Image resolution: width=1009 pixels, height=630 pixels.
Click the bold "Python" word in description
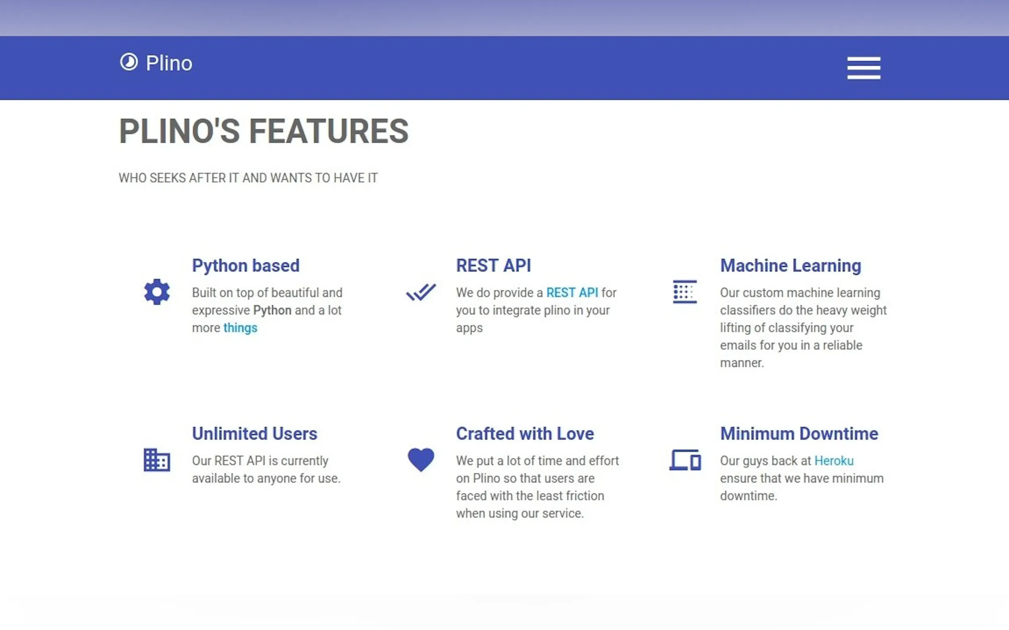[273, 310]
